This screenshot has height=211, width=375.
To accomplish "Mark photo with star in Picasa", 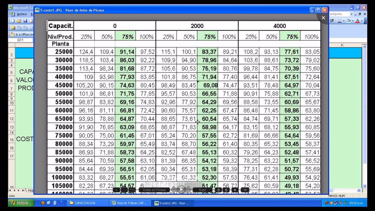I will (234, 190).
